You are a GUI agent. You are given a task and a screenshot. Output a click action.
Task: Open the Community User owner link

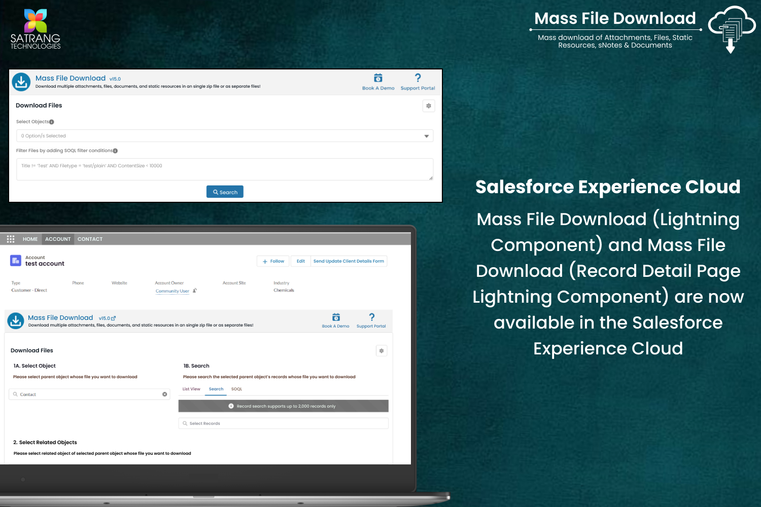point(172,292)
